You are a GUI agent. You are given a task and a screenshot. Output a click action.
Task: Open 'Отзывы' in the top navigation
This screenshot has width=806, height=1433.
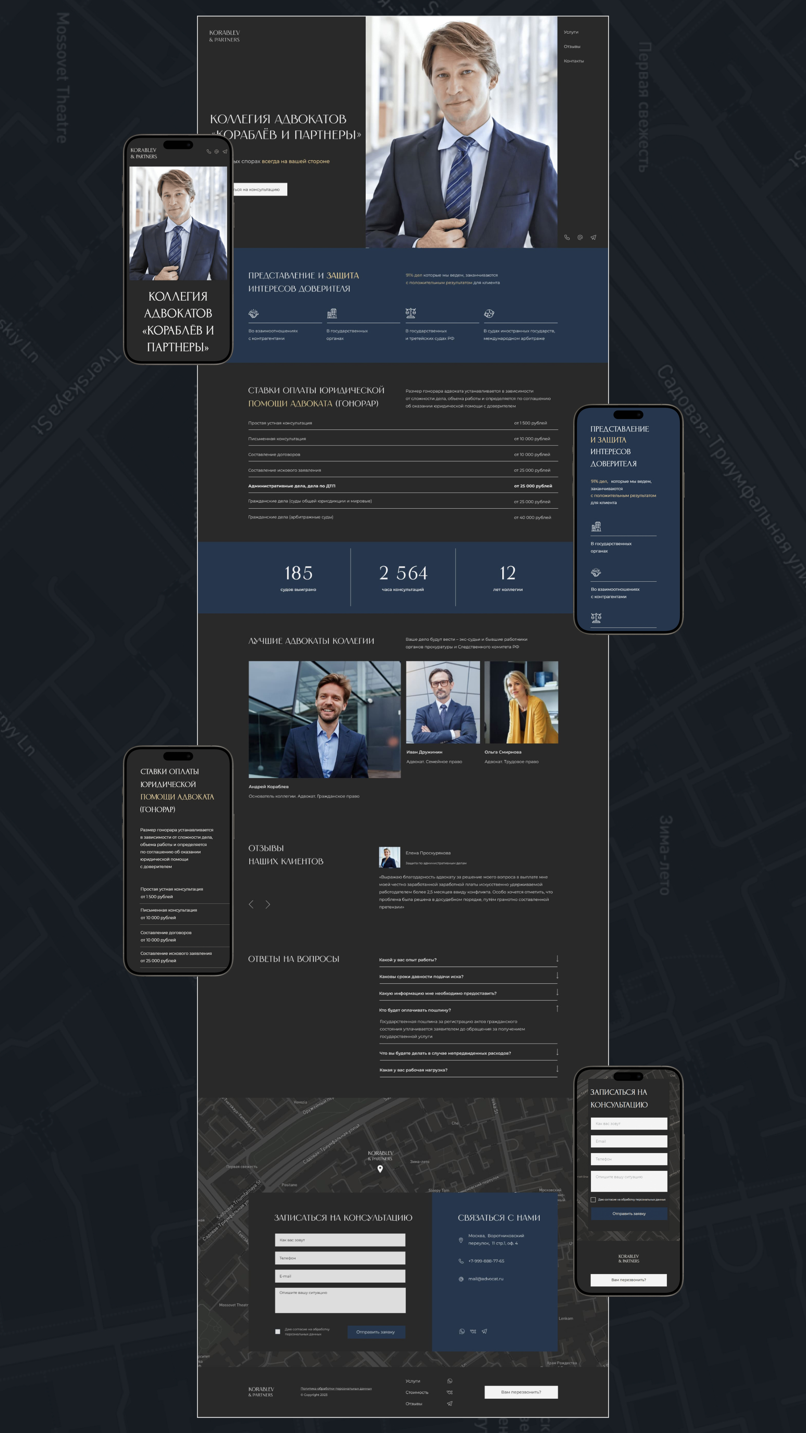[572, 47]
